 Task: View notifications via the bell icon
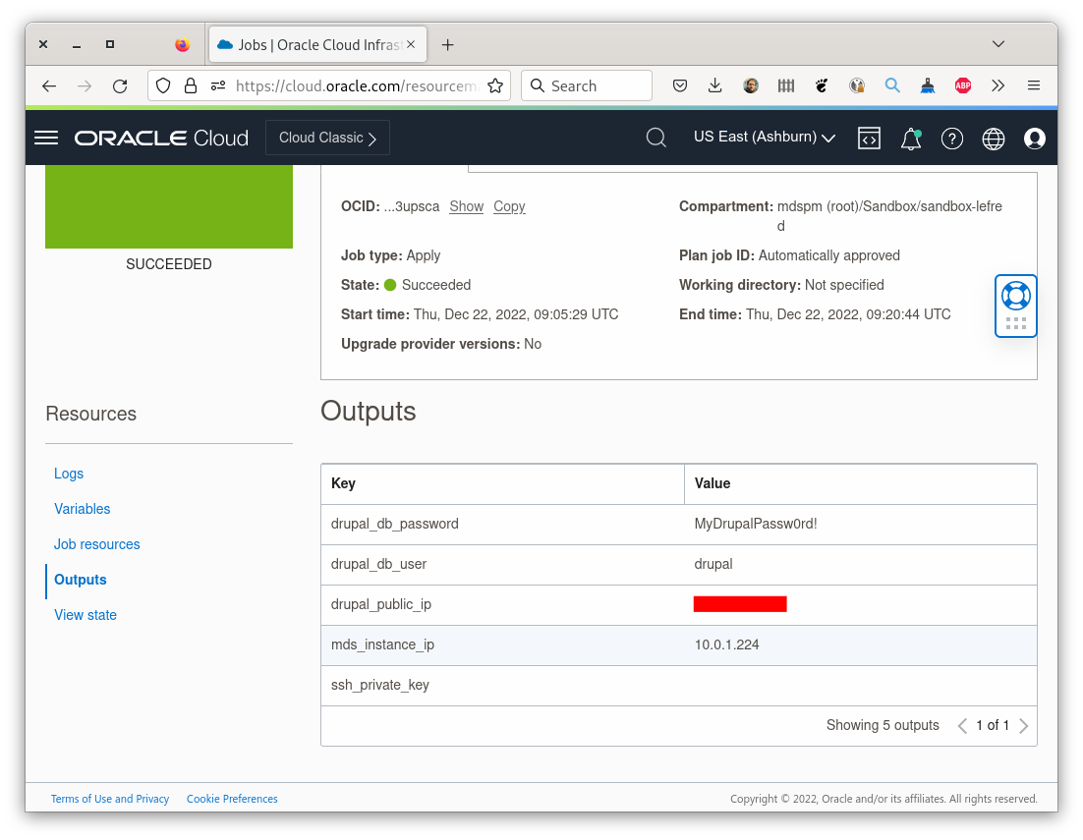(910, 139)
